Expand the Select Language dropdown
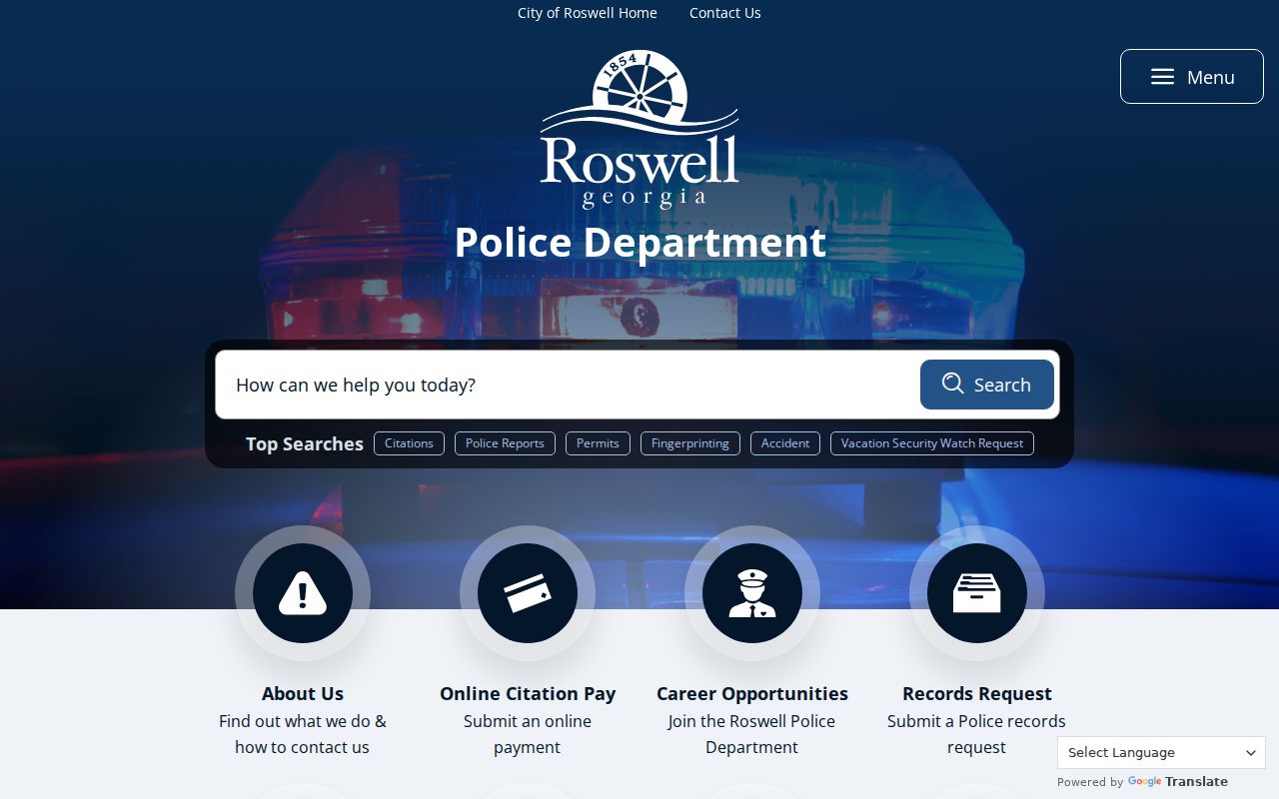1279x799 pixels. pos(1161,753)
